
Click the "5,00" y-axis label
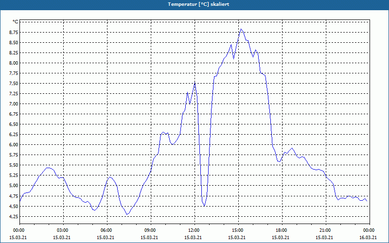pos(14,186)
